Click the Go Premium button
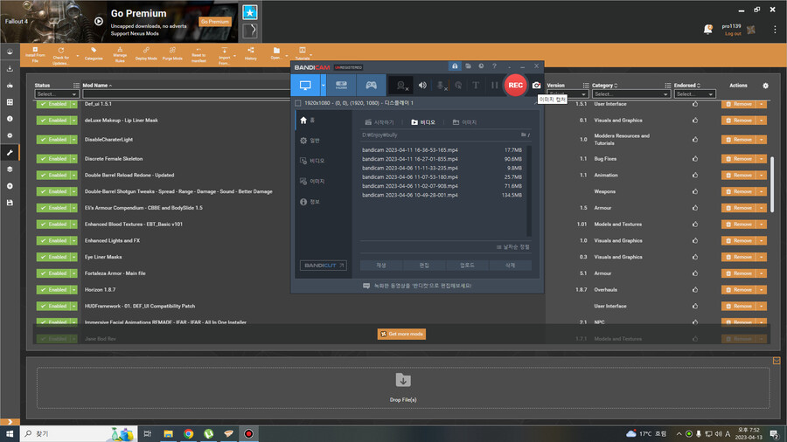This screenshot has width=787, height=442. tap(215, 21)
